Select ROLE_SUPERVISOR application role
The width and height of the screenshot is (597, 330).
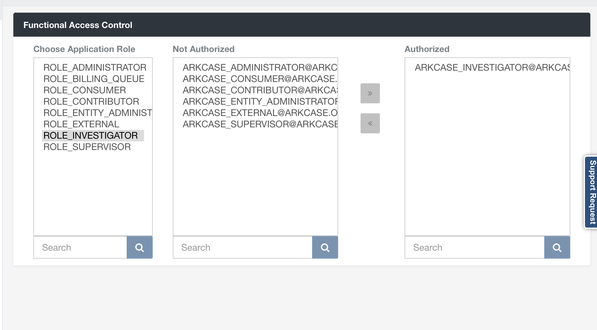coord(87,147)
